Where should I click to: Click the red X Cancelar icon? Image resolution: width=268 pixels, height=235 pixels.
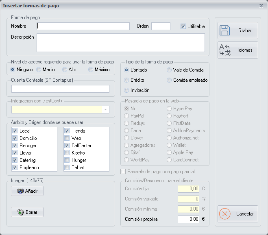[x=225, y=214]
